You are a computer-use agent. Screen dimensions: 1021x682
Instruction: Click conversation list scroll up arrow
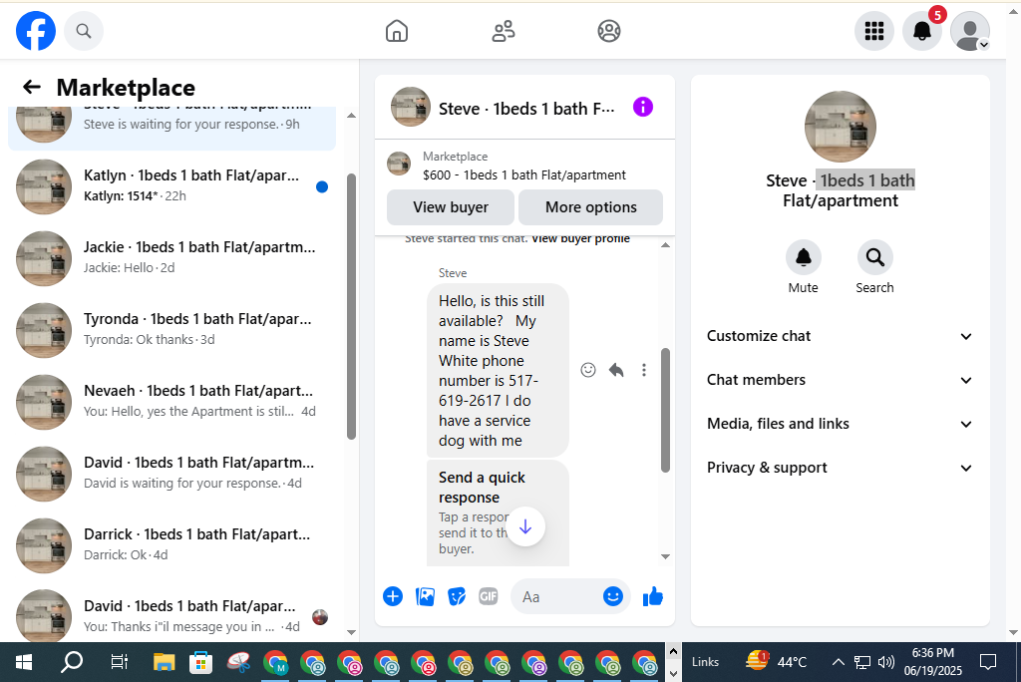pyautogui.click(x=352, y=116)
